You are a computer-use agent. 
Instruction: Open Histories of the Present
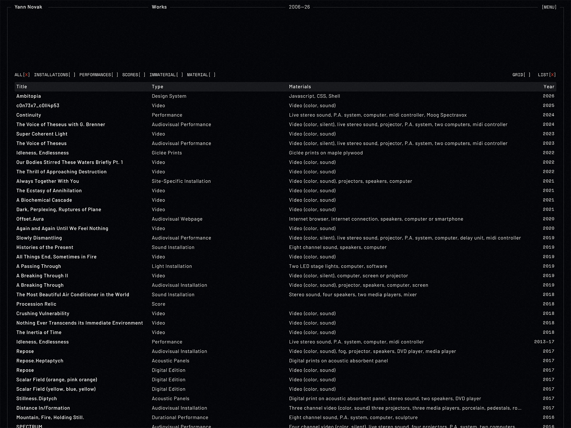point(45,248)
